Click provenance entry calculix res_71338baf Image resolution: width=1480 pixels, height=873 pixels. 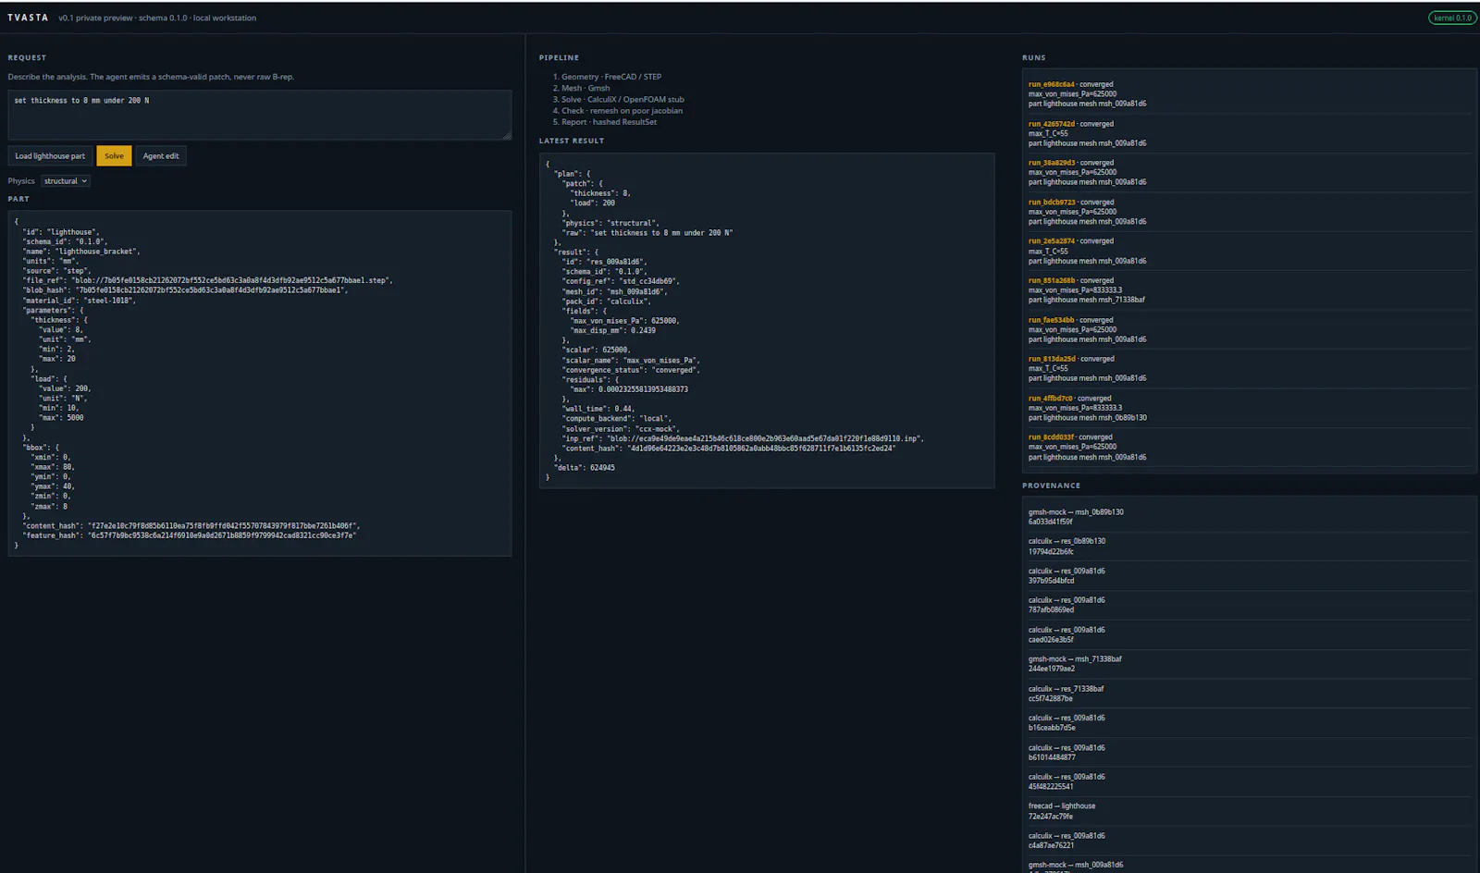(x=1066, y=688)
